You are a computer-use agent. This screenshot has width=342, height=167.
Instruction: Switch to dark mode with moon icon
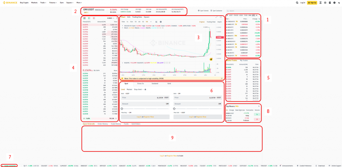339,3
